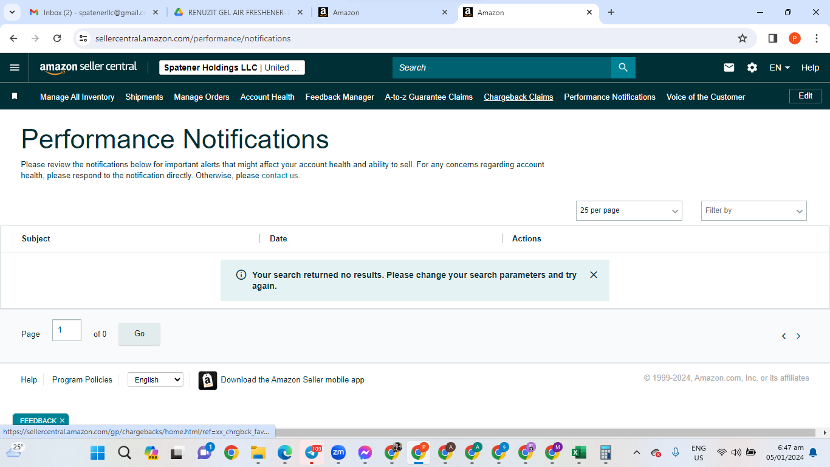Click the Date column header
The image size is (830, 467).
click(278, 238)
